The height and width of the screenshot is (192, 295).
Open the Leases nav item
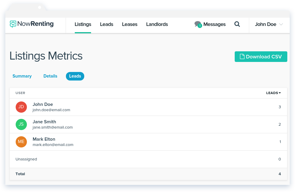tap(130, 24)
